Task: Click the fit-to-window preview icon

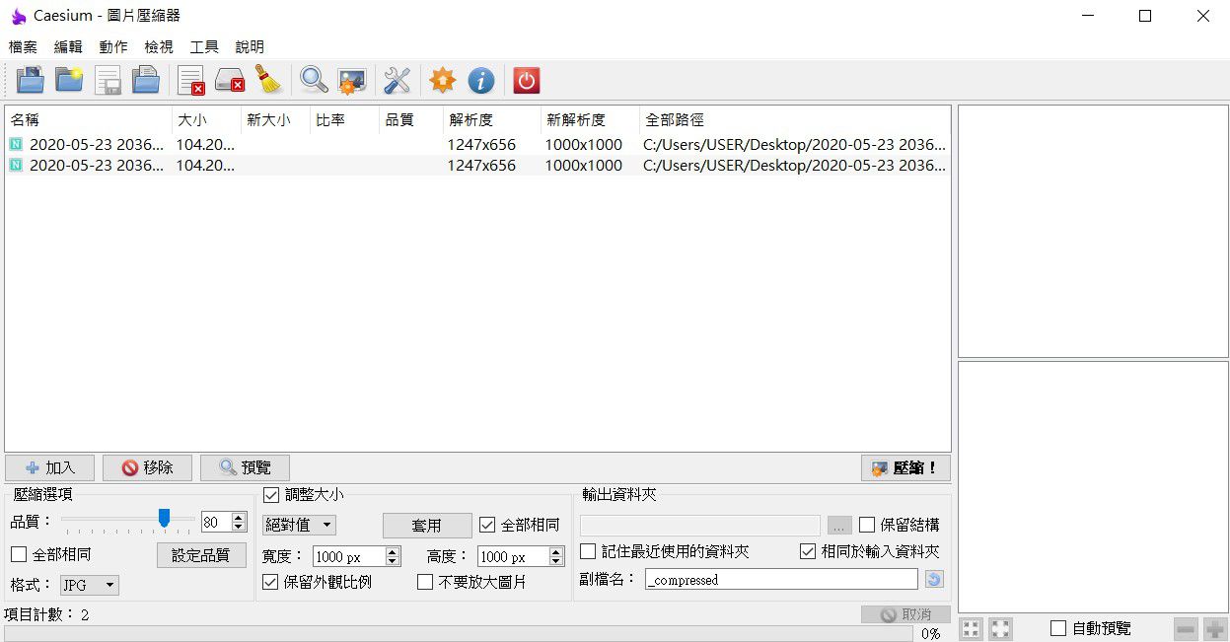Action: (972, 628)
